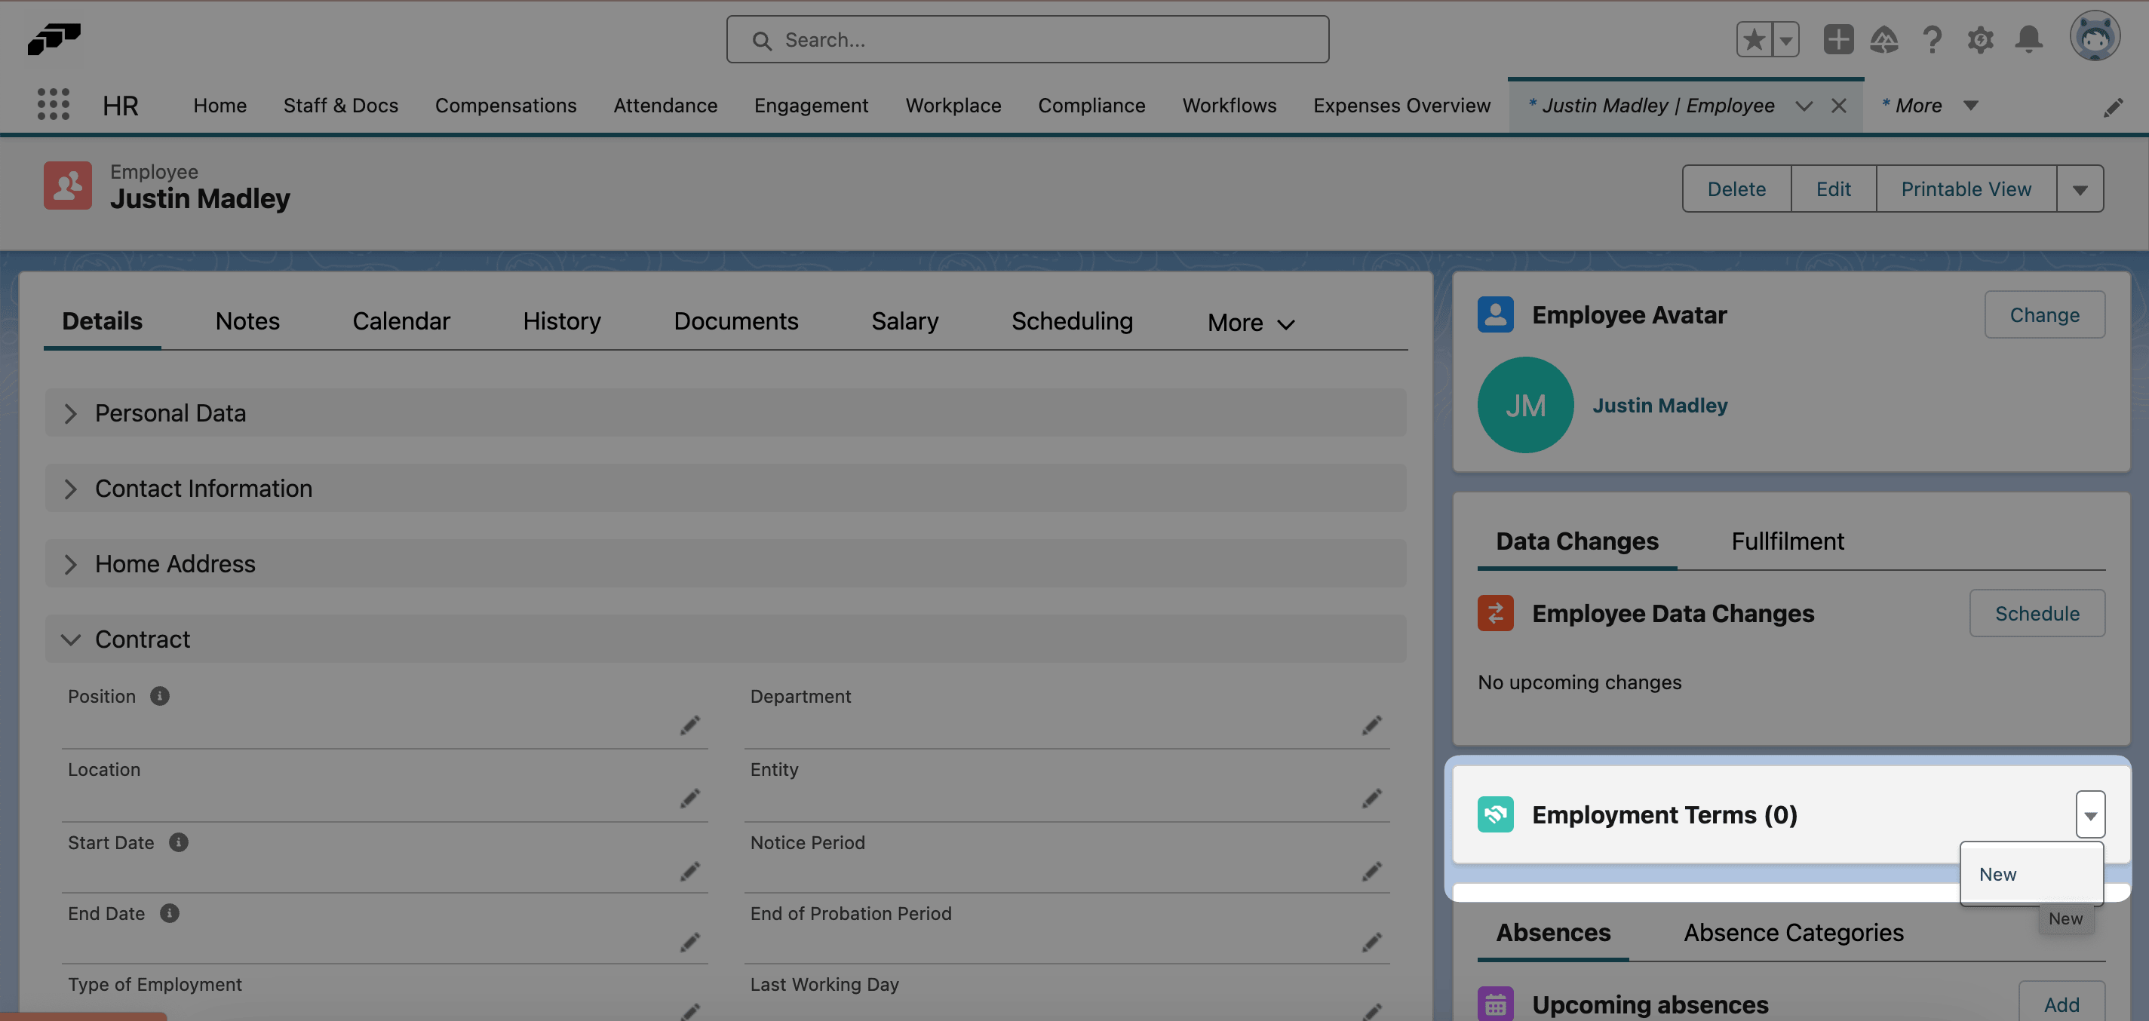Image resolution: width=2149 pixels, height=1021 pixels.
Task: Open the global actions plus icon
Action: 1837,39
